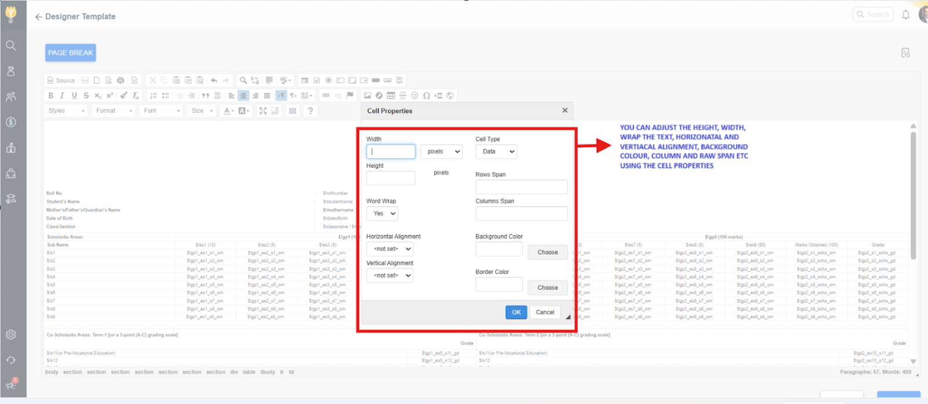Confirm cell properties with OK

[x=516, y=312]
